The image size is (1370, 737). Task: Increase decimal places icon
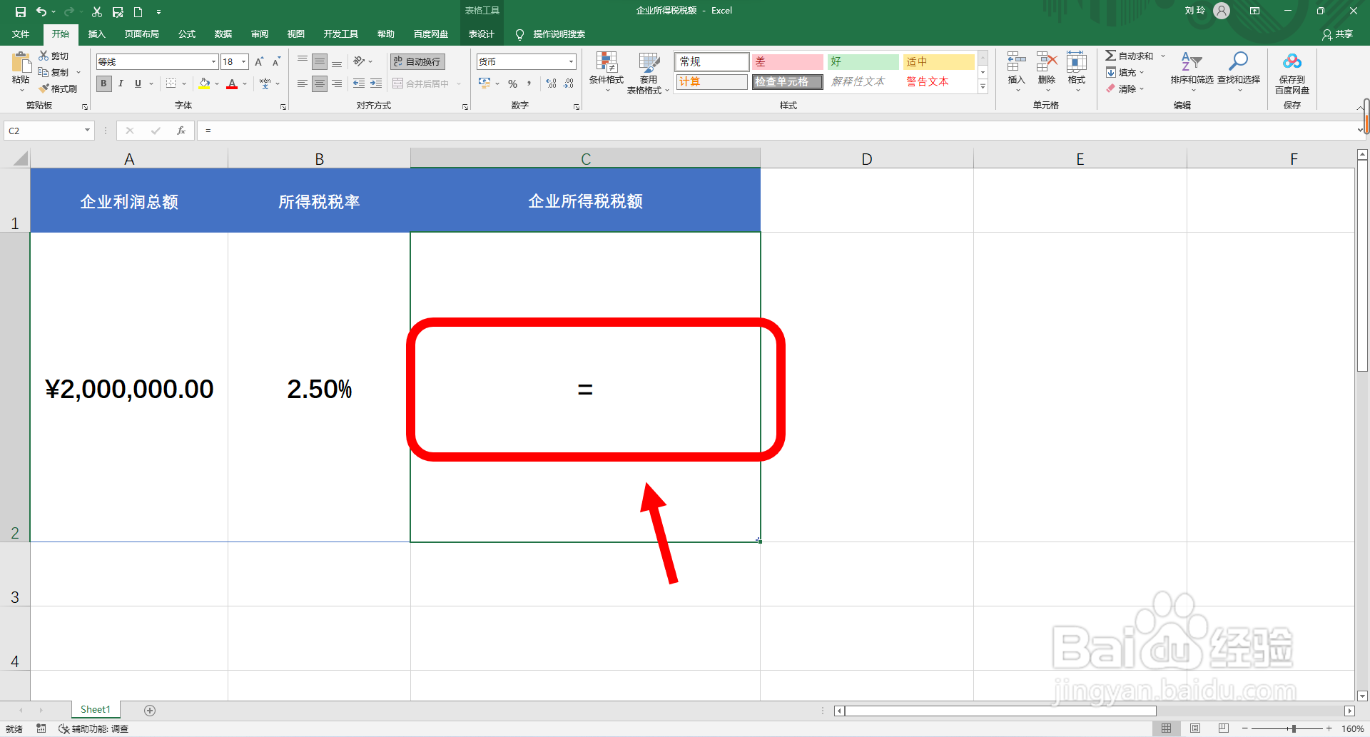pyautogui.click(x=551, y=83)
